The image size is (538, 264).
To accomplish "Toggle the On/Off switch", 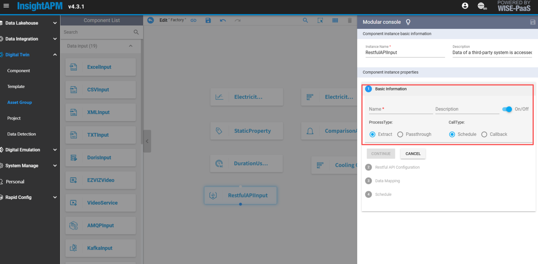I will (507, 109).
